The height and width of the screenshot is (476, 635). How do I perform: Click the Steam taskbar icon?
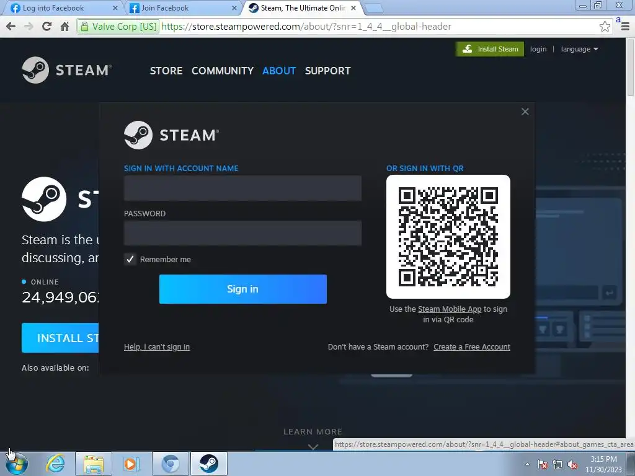pos(208,464)
